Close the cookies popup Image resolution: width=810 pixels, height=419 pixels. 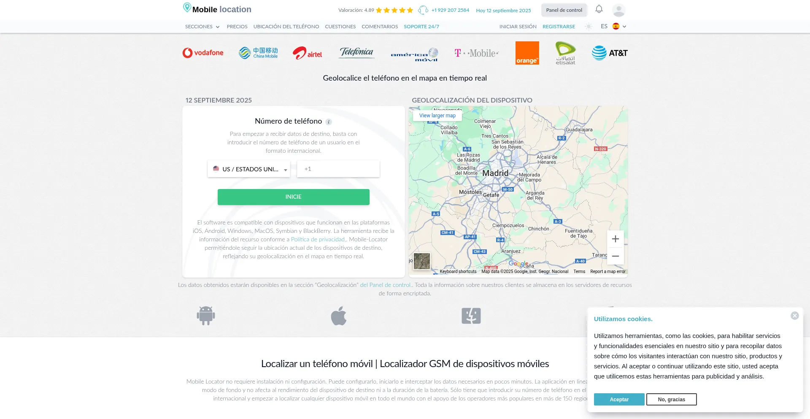(795, 316)
